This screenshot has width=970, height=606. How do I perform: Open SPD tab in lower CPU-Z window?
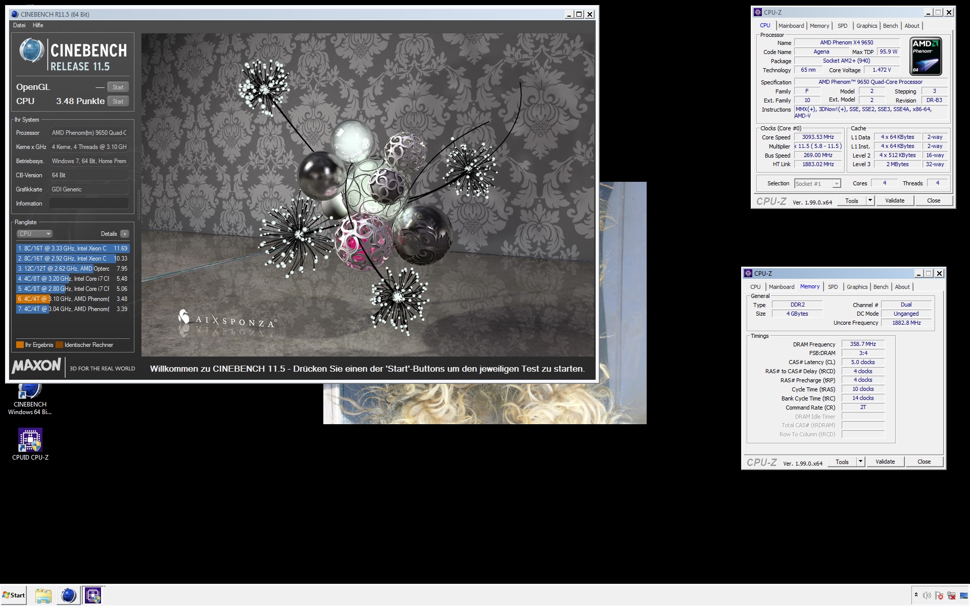point(833,287)
